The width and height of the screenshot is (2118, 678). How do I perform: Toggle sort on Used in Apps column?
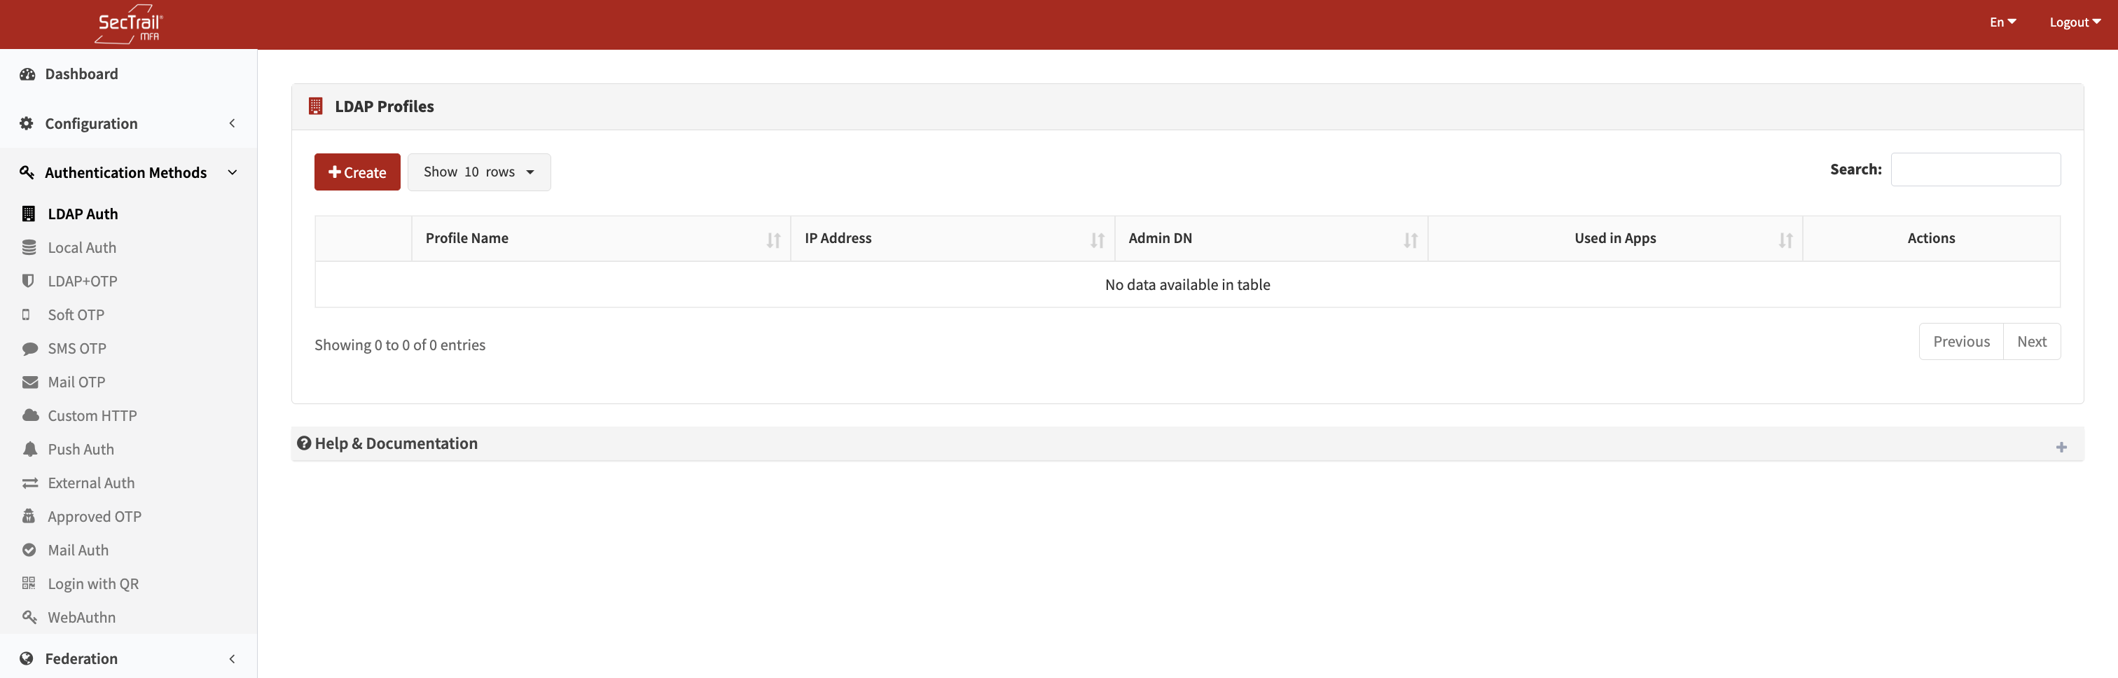point(1614,238)
